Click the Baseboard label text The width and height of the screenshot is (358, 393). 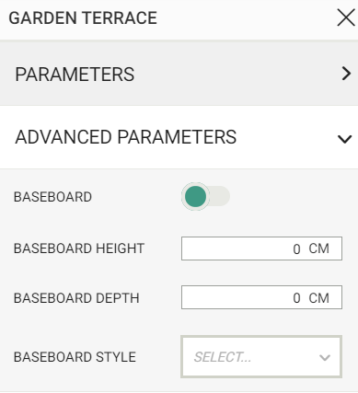click(52, 197)
